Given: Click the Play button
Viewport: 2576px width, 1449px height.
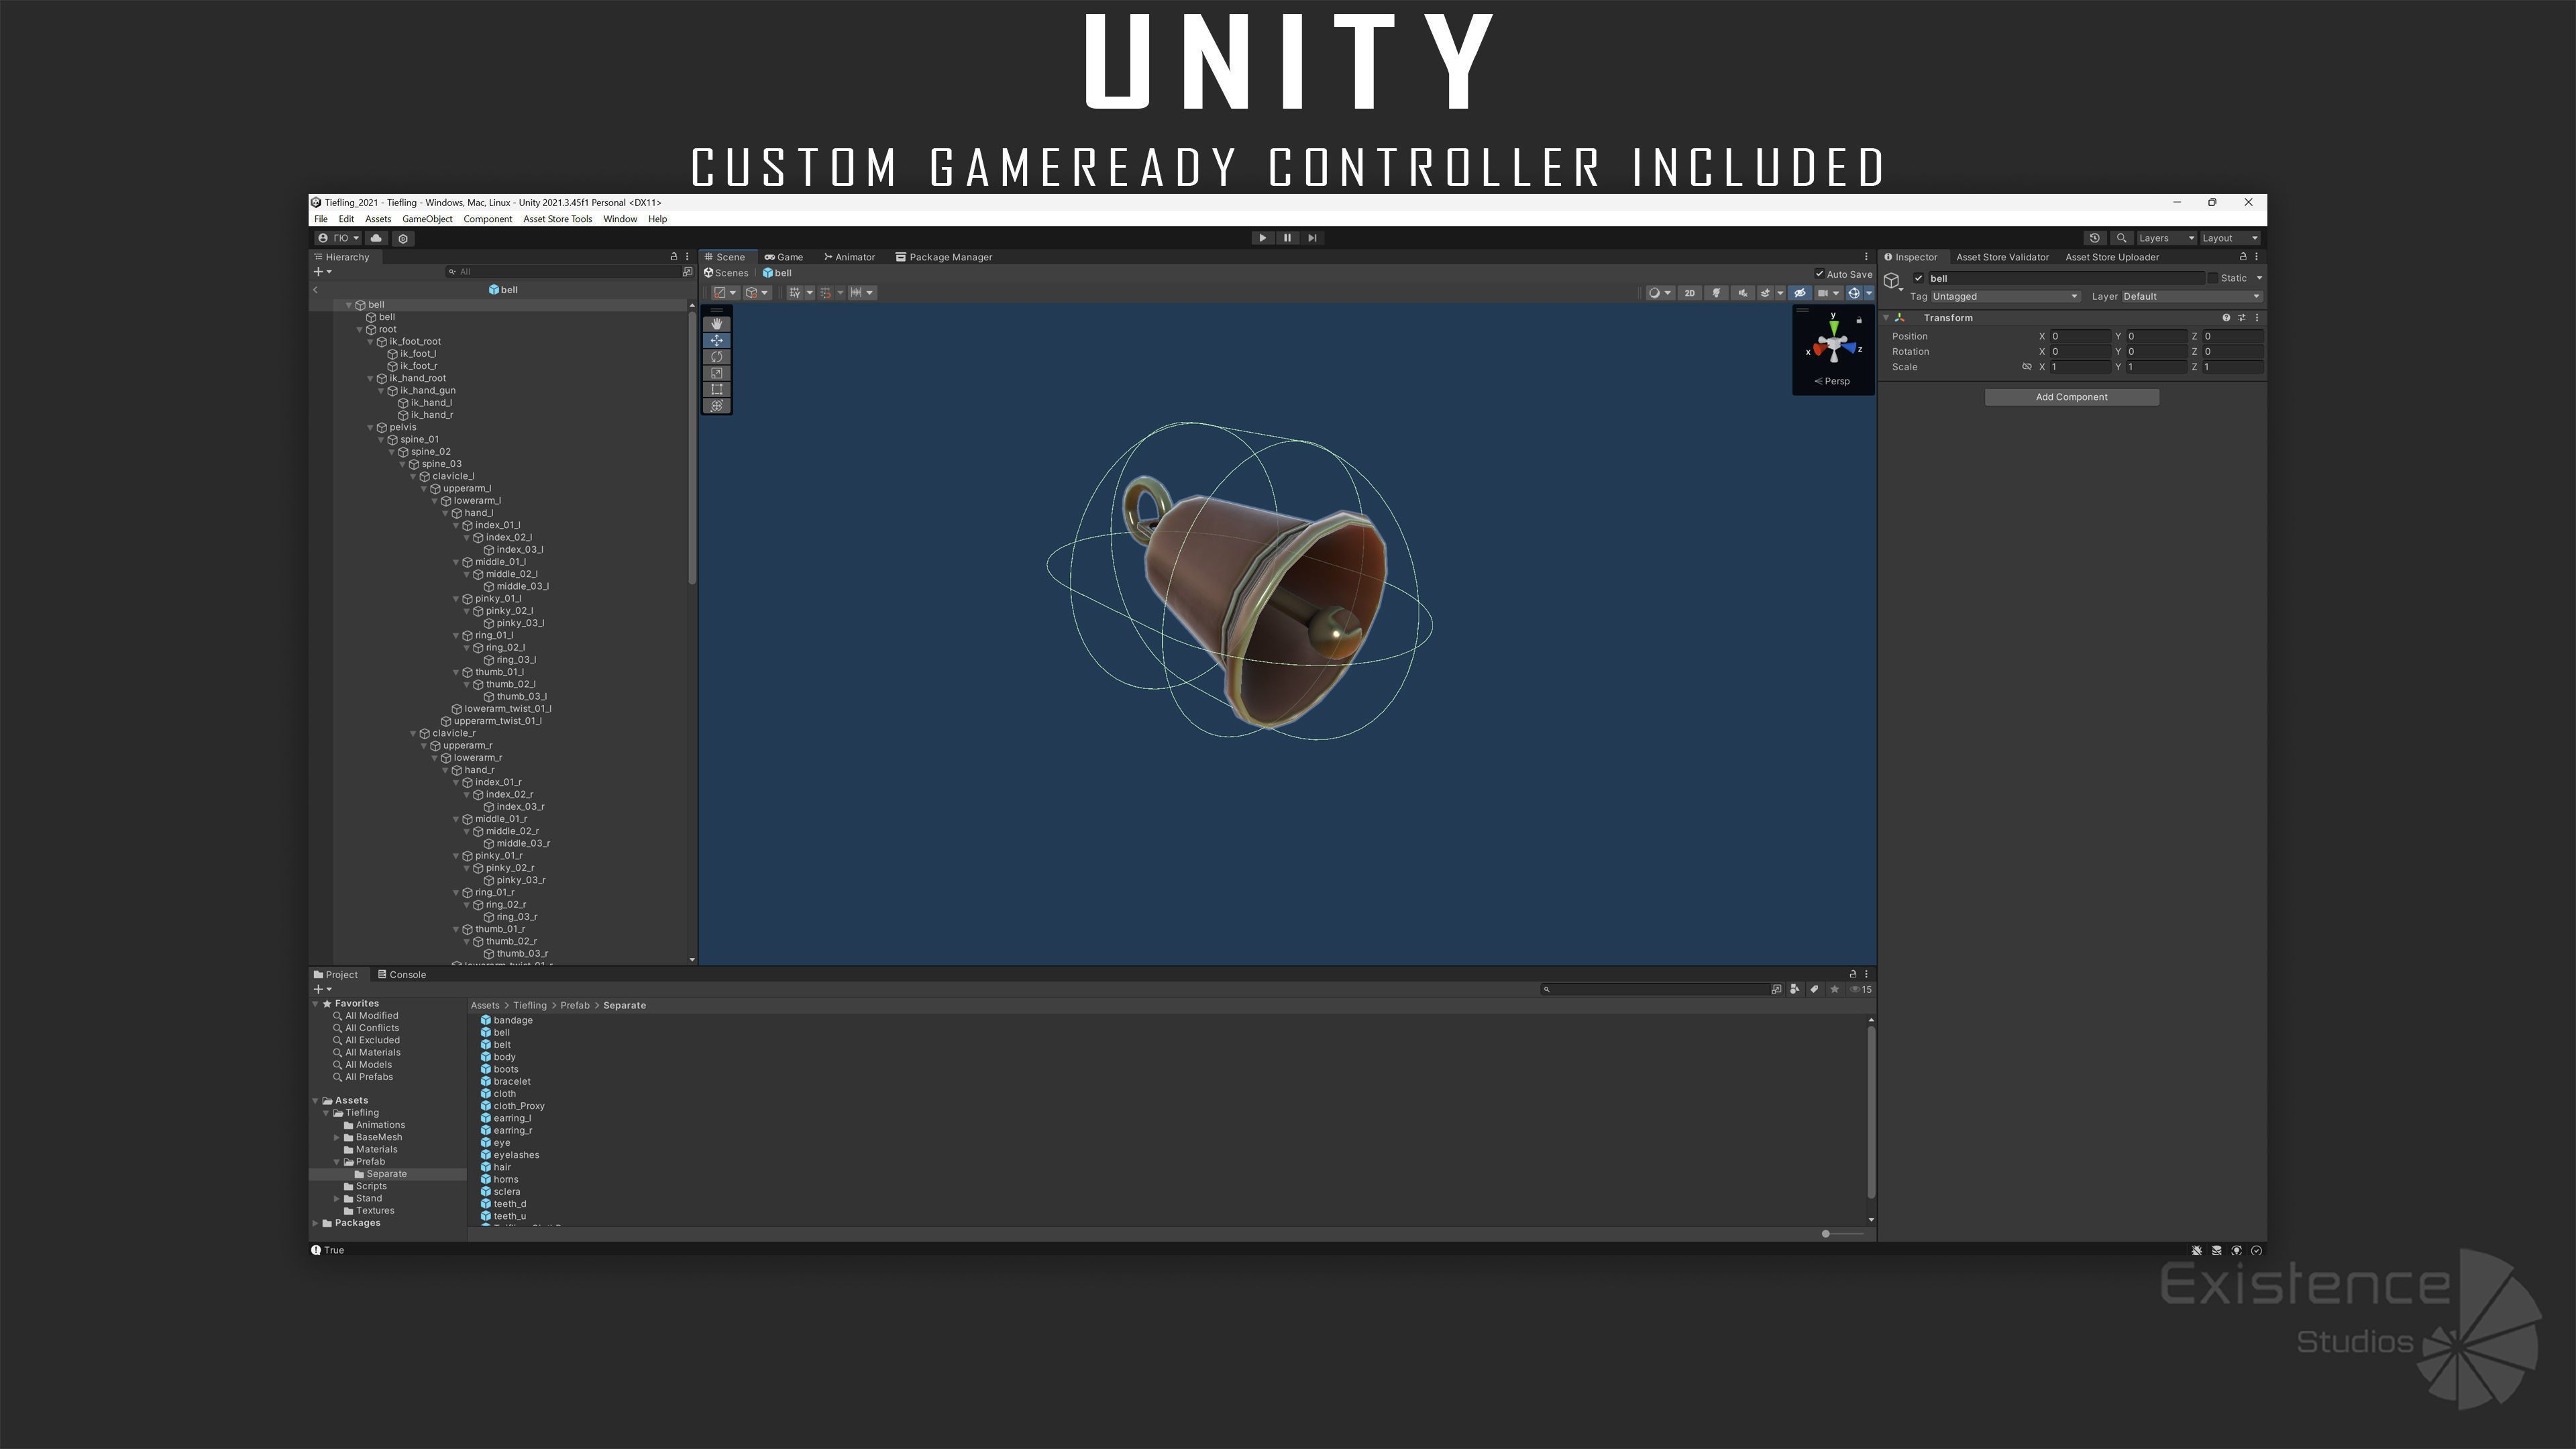Looking at the screenshot, I should pyautogui.click(x=1262, y=238).
